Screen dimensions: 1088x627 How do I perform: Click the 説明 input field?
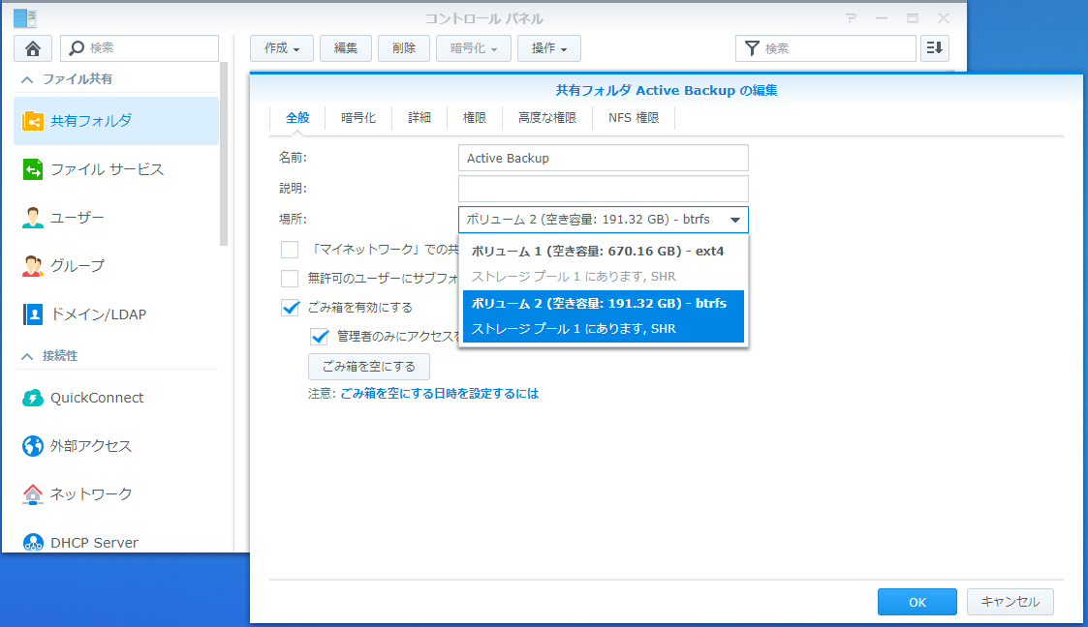point(603,189)
